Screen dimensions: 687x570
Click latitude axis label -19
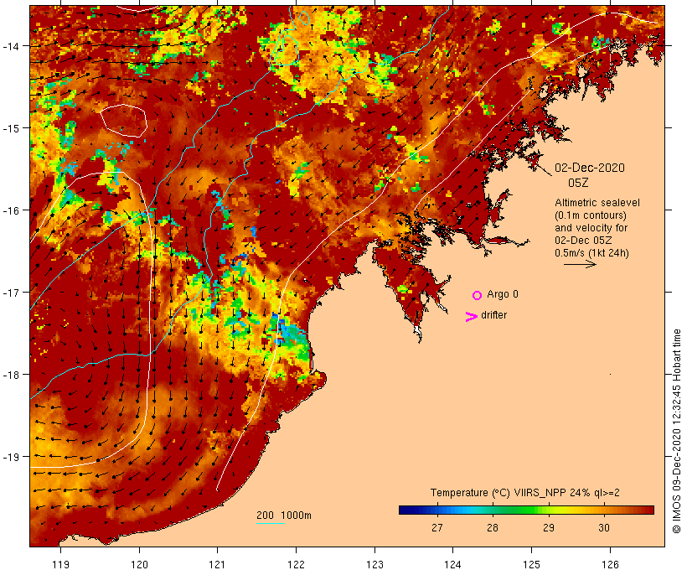[x=11, y=457]
